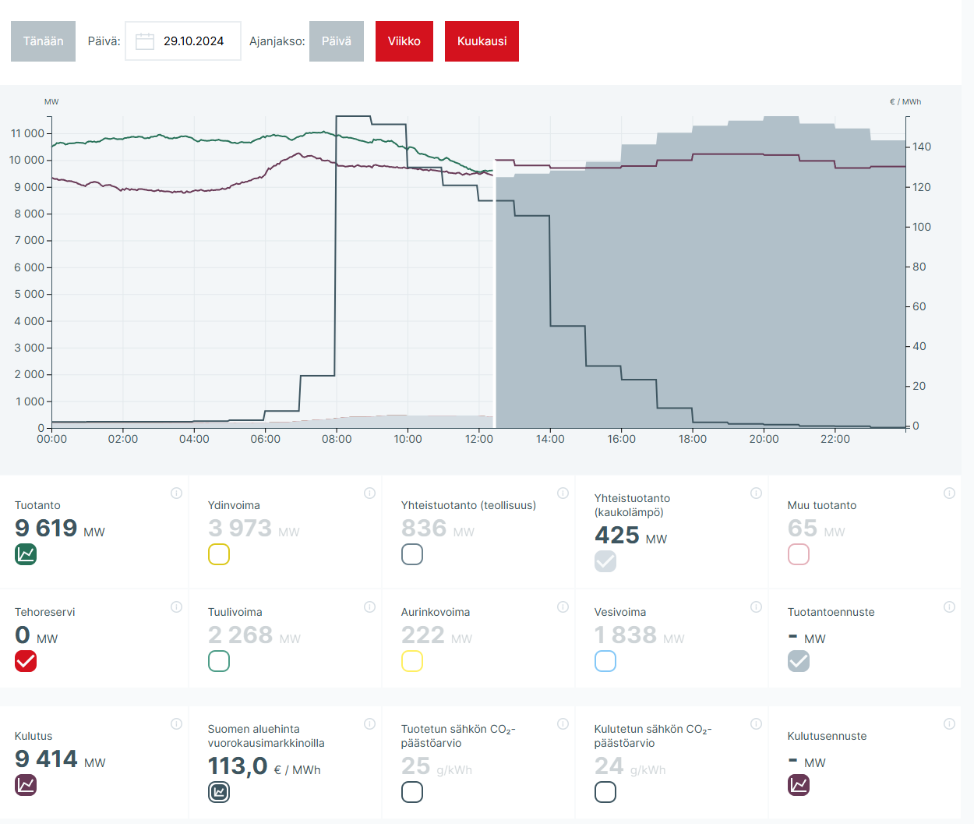Enable the pink Muu tuotanto checkbox

pos(799,554)
